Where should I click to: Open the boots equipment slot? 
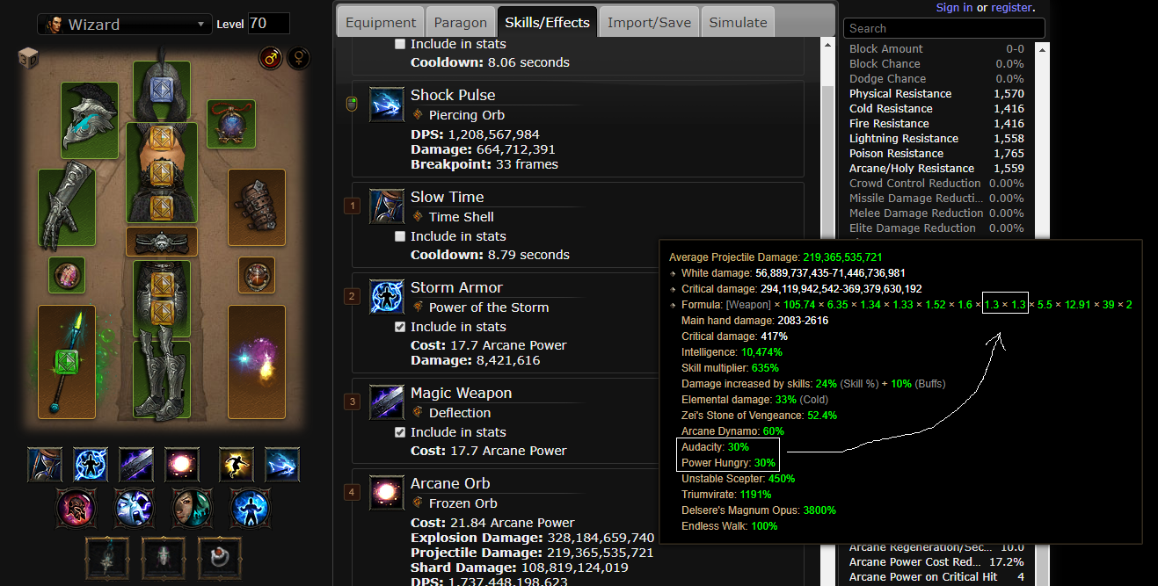point(162,380)
